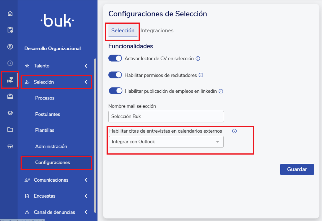Expand the Comunicaciones sidebar section

click(x=56, y=180)
